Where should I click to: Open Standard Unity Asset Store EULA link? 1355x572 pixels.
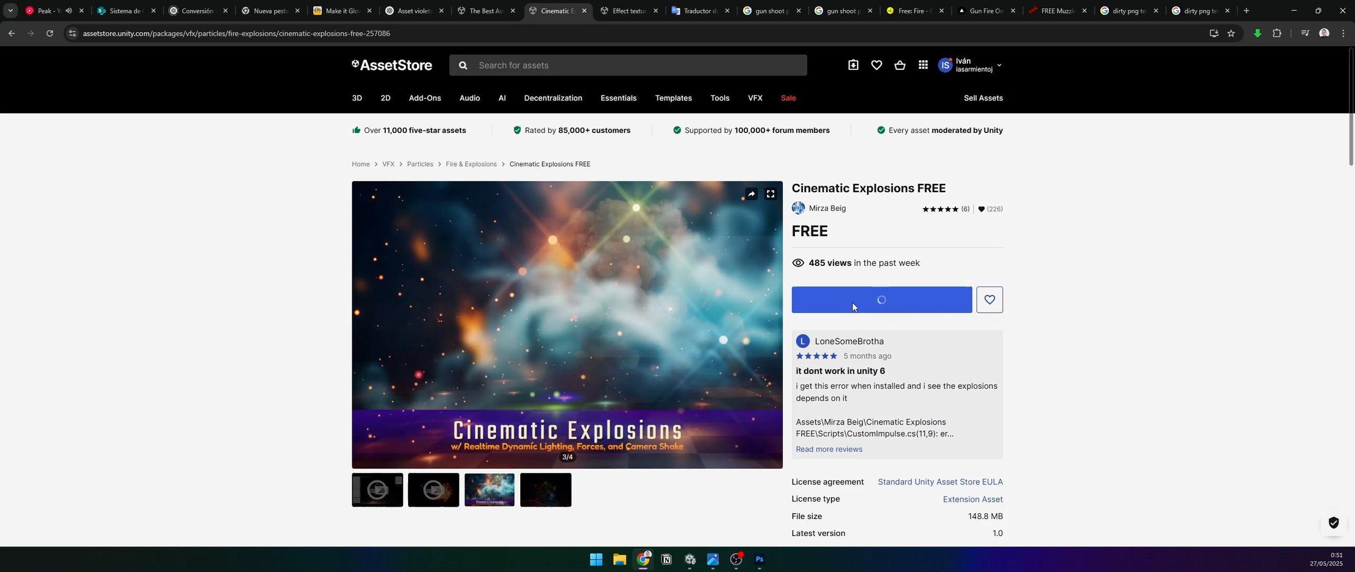pyautogui.click(x=940, y=482)
